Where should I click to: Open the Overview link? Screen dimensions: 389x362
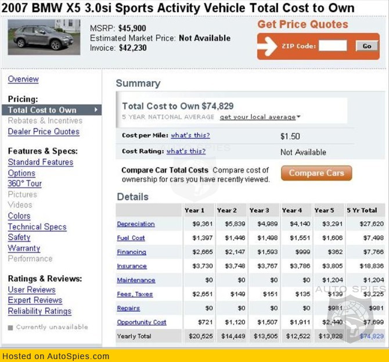click(23, 79)
